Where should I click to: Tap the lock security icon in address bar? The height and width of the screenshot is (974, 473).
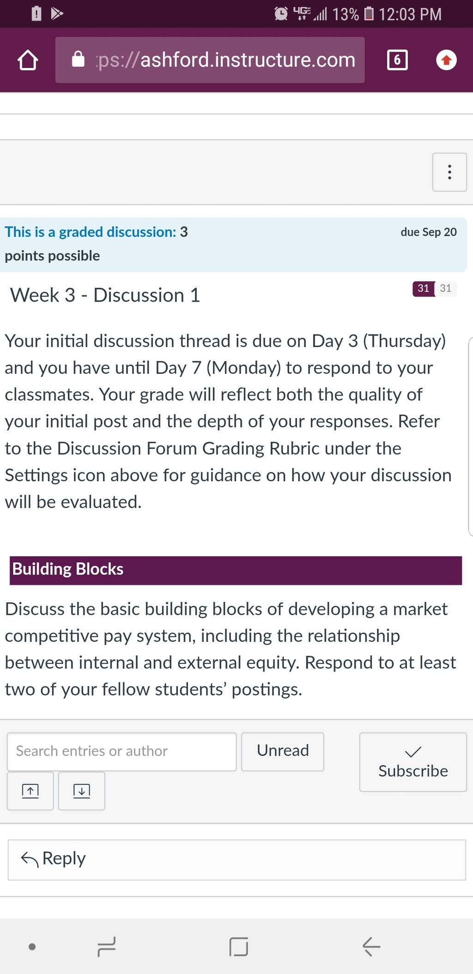coord(79,60)
